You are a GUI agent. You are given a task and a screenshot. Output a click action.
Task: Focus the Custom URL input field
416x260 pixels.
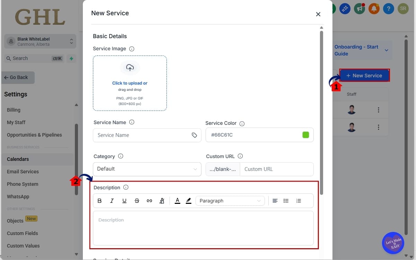277,169
